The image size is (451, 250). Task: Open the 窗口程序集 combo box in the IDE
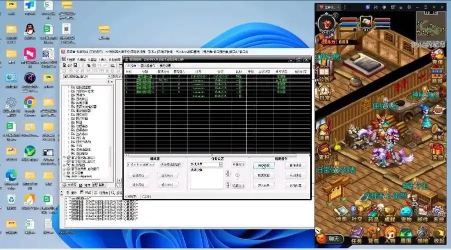click(x=87, y=76)
